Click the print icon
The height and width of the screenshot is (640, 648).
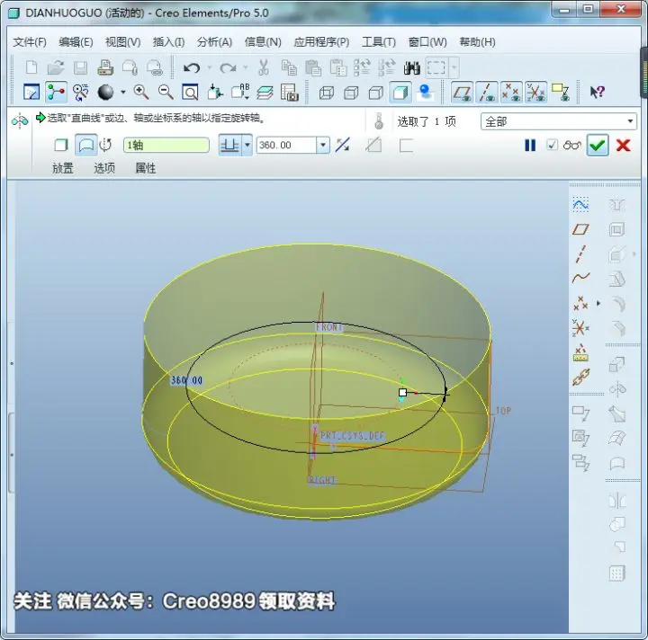105,67
